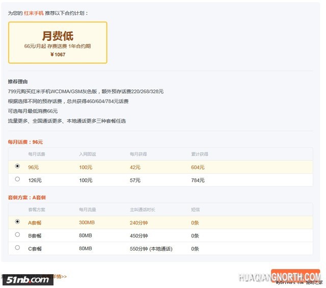Click the 300MB data cell
This screenshot has height=288, width=326.
point(87,223)
